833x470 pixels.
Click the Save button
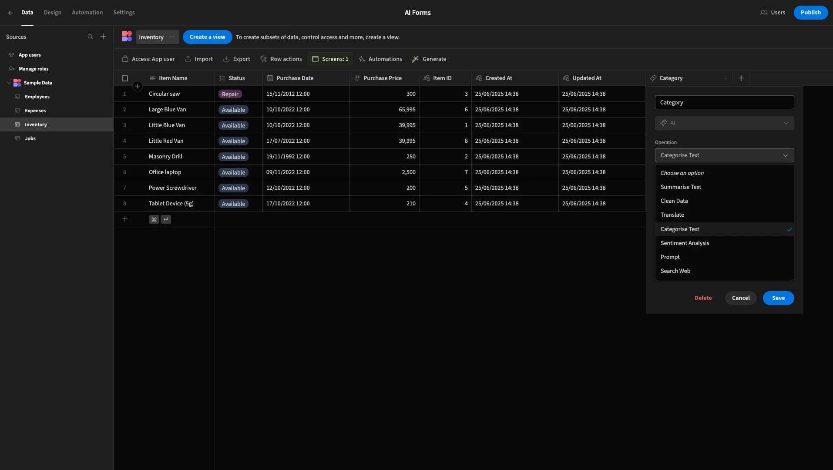(778, 298)
